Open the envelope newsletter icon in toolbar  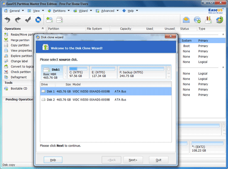[x=186, y=20]
